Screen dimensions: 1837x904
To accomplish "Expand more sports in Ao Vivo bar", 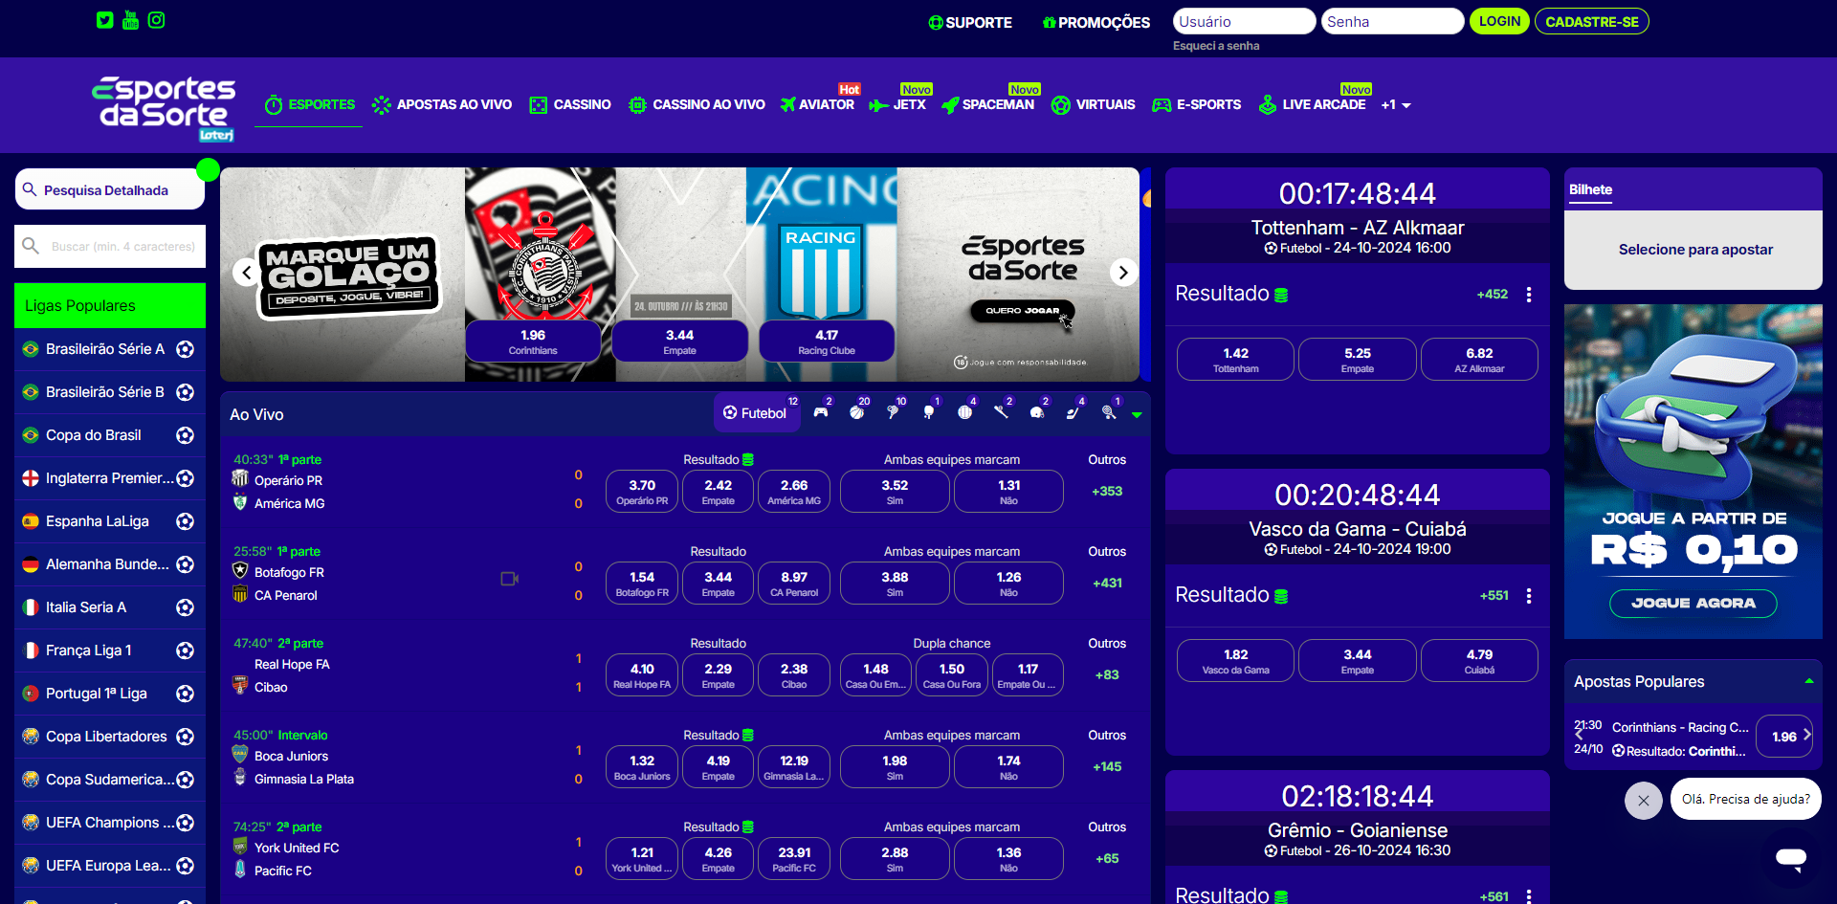I will [1137, 415].
